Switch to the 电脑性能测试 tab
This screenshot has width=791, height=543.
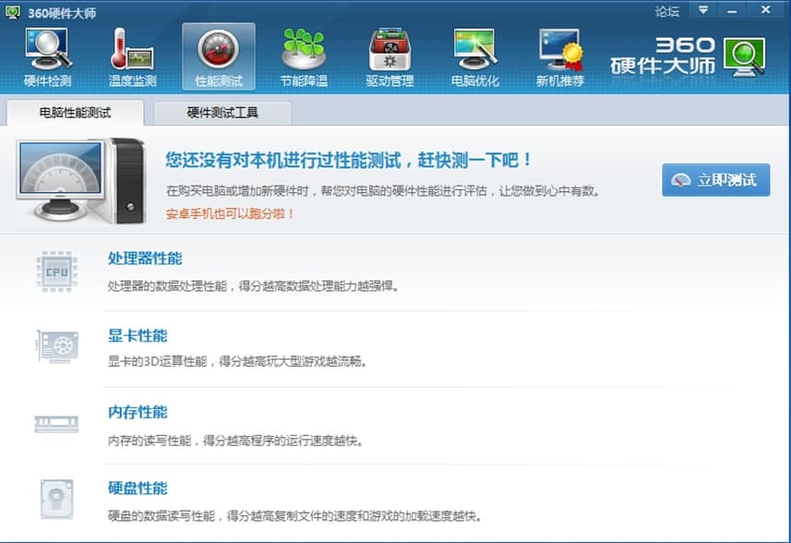point(75,113)
